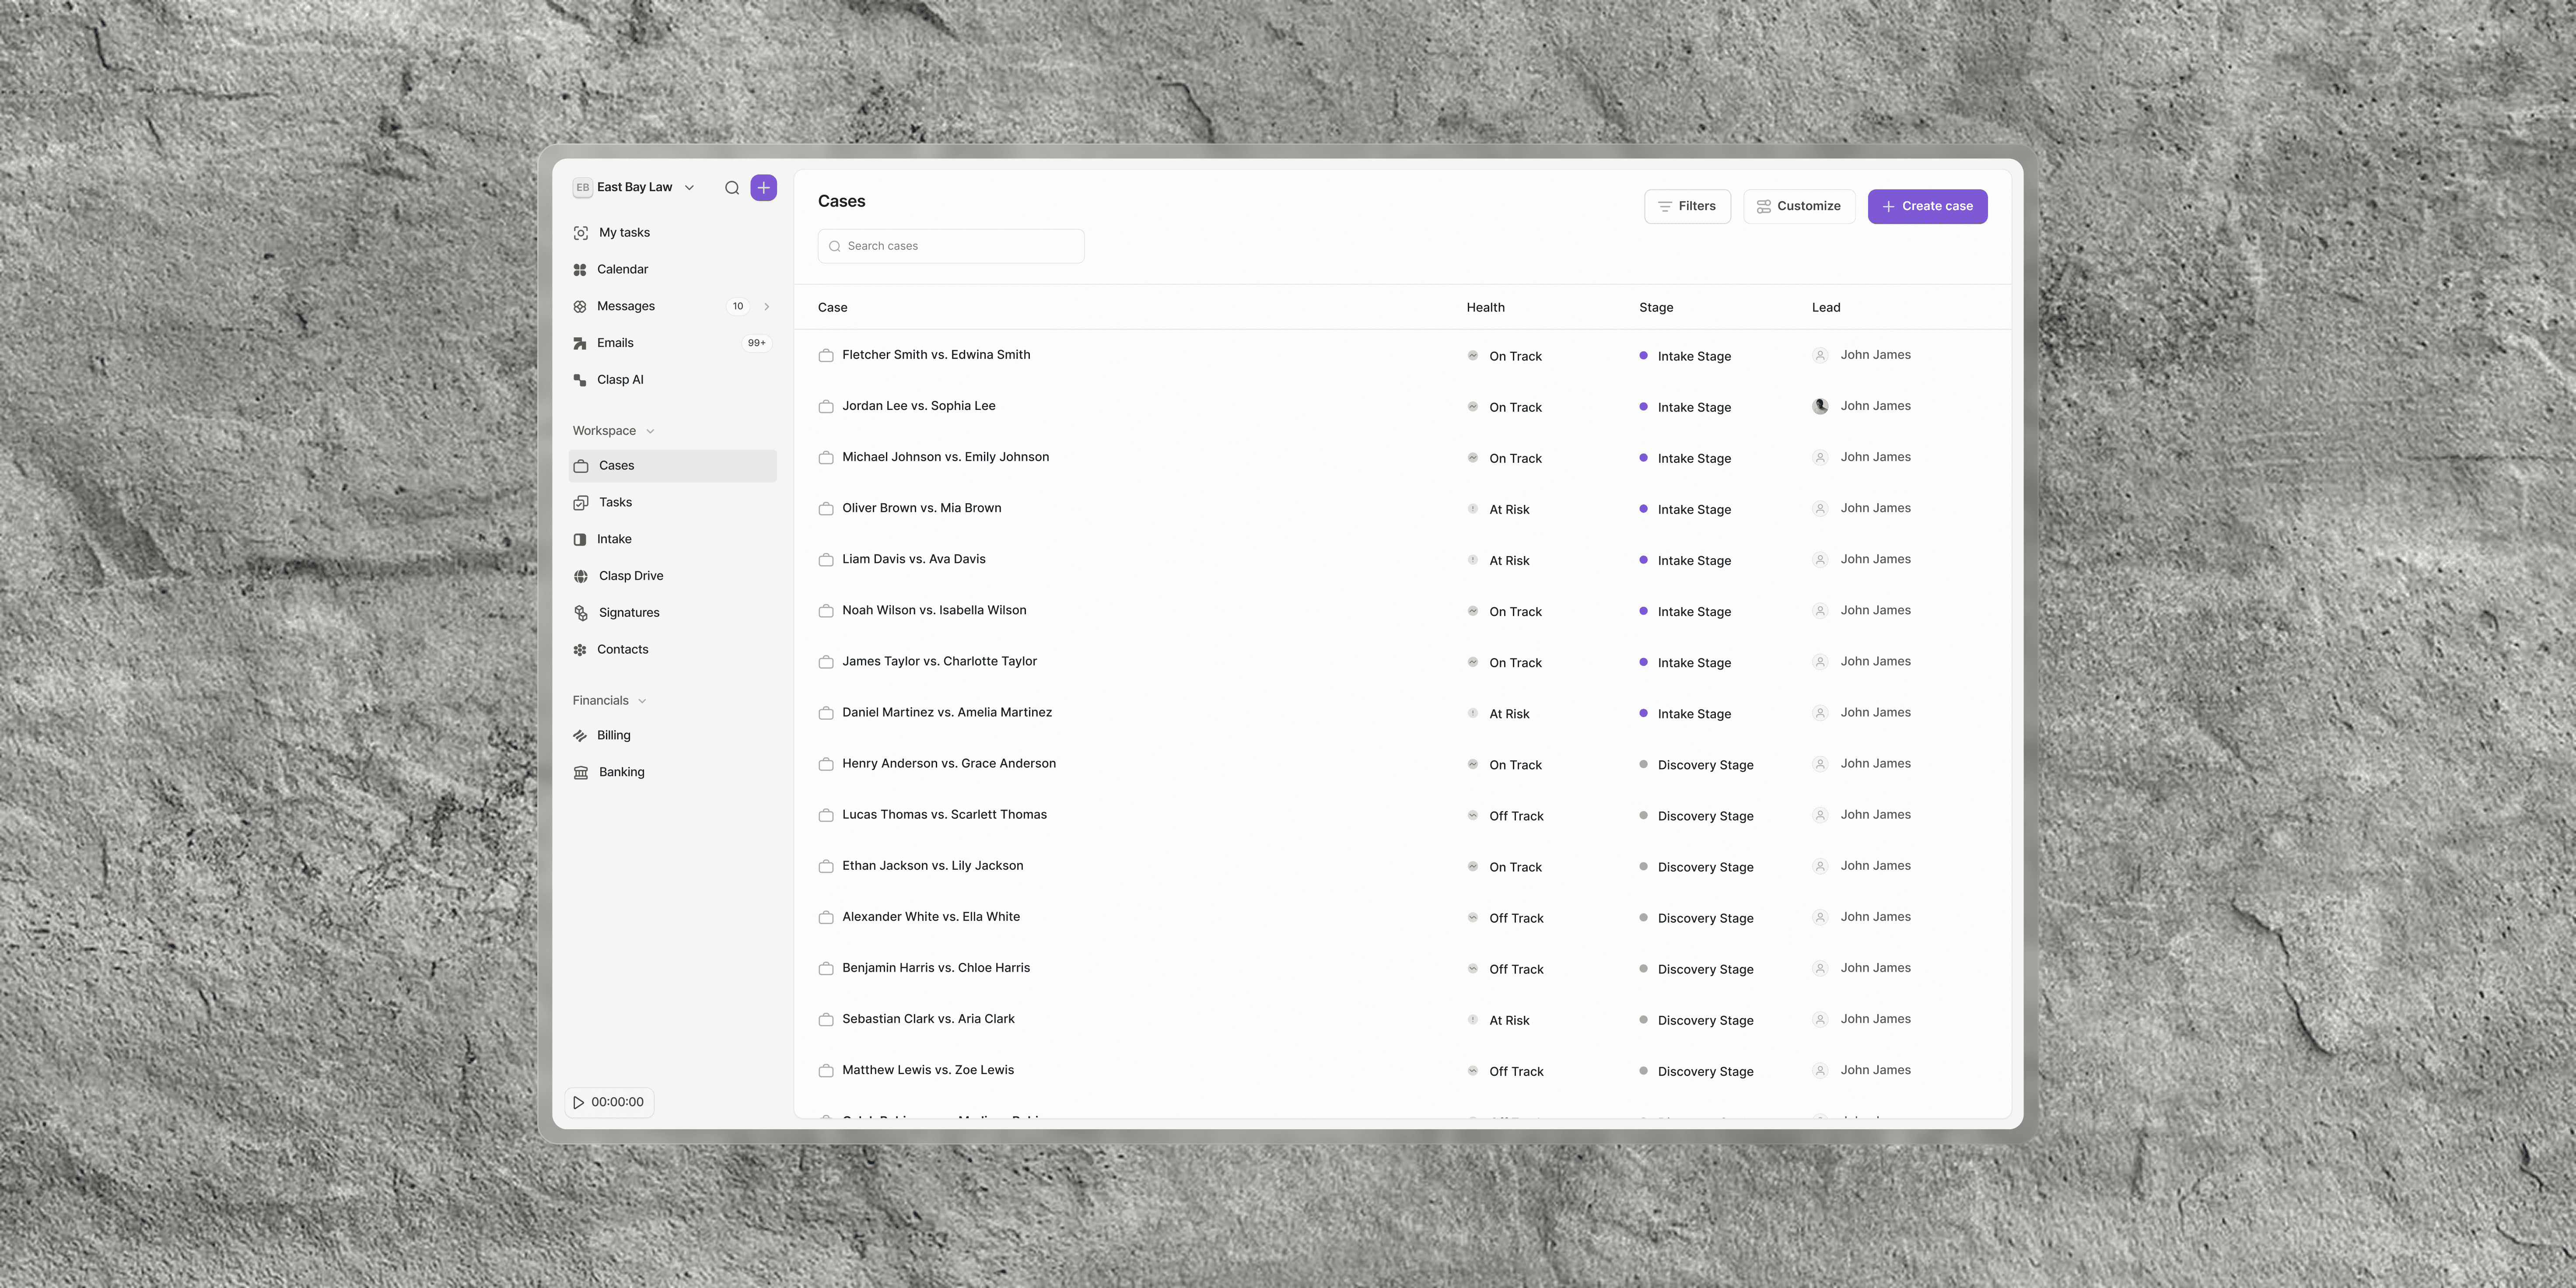Open Banking under Financials
Image resolution: width=2576 pixels, height=1288 pixels.
point(621,772)
